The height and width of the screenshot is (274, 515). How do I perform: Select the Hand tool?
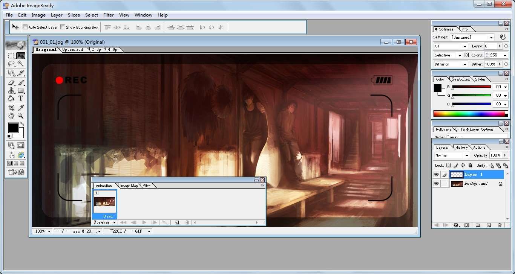click(x=11, y=116)
